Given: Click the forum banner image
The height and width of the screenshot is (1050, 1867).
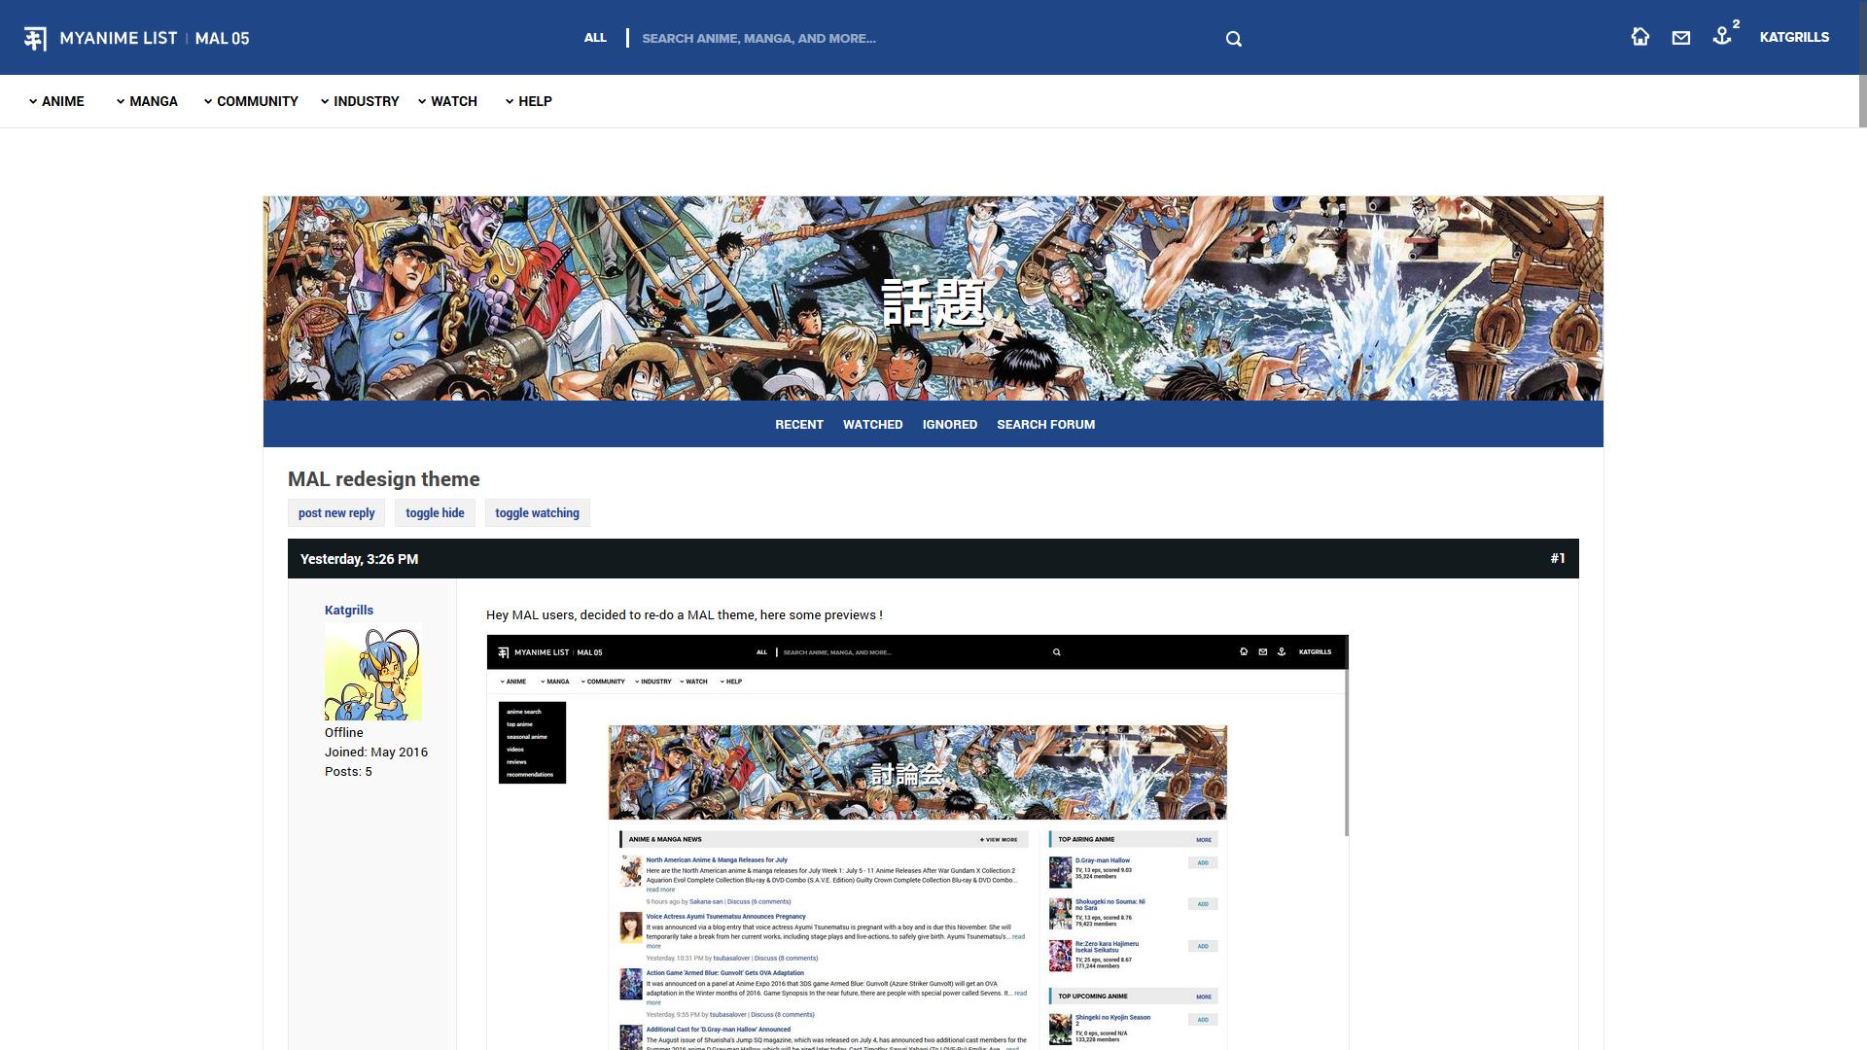Looking at the screenshot, I should click(933, 298).
